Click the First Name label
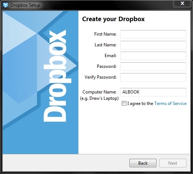The width and height of the screenshot is (193, 174). coord(105,34)
